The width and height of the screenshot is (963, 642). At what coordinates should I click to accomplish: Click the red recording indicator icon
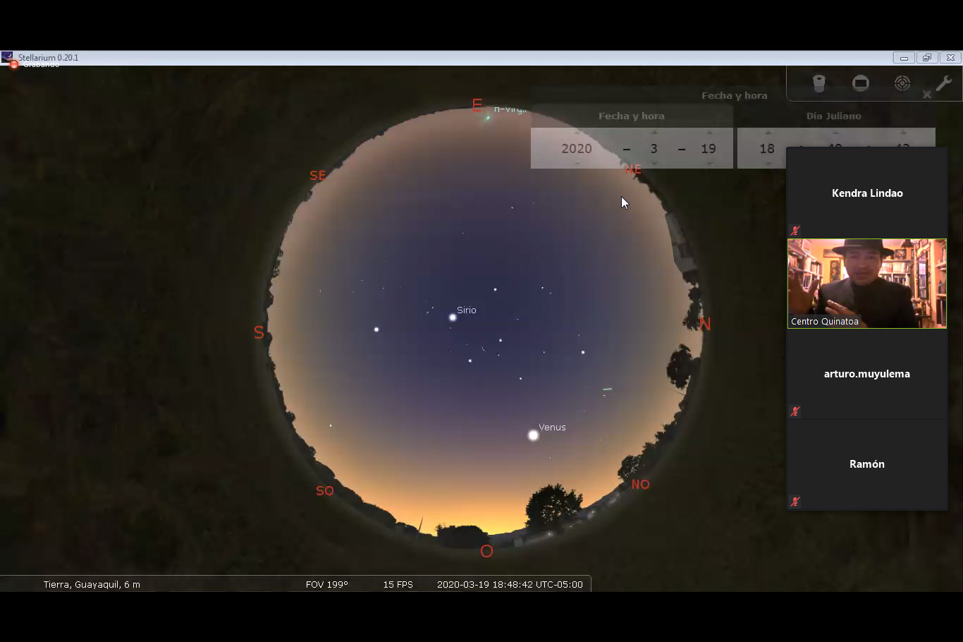click(x=13, y=65)
